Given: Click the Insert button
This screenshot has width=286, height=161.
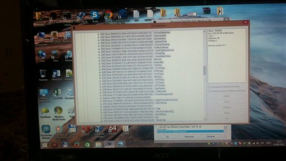Looking at the screenshot, I should 227,102.
